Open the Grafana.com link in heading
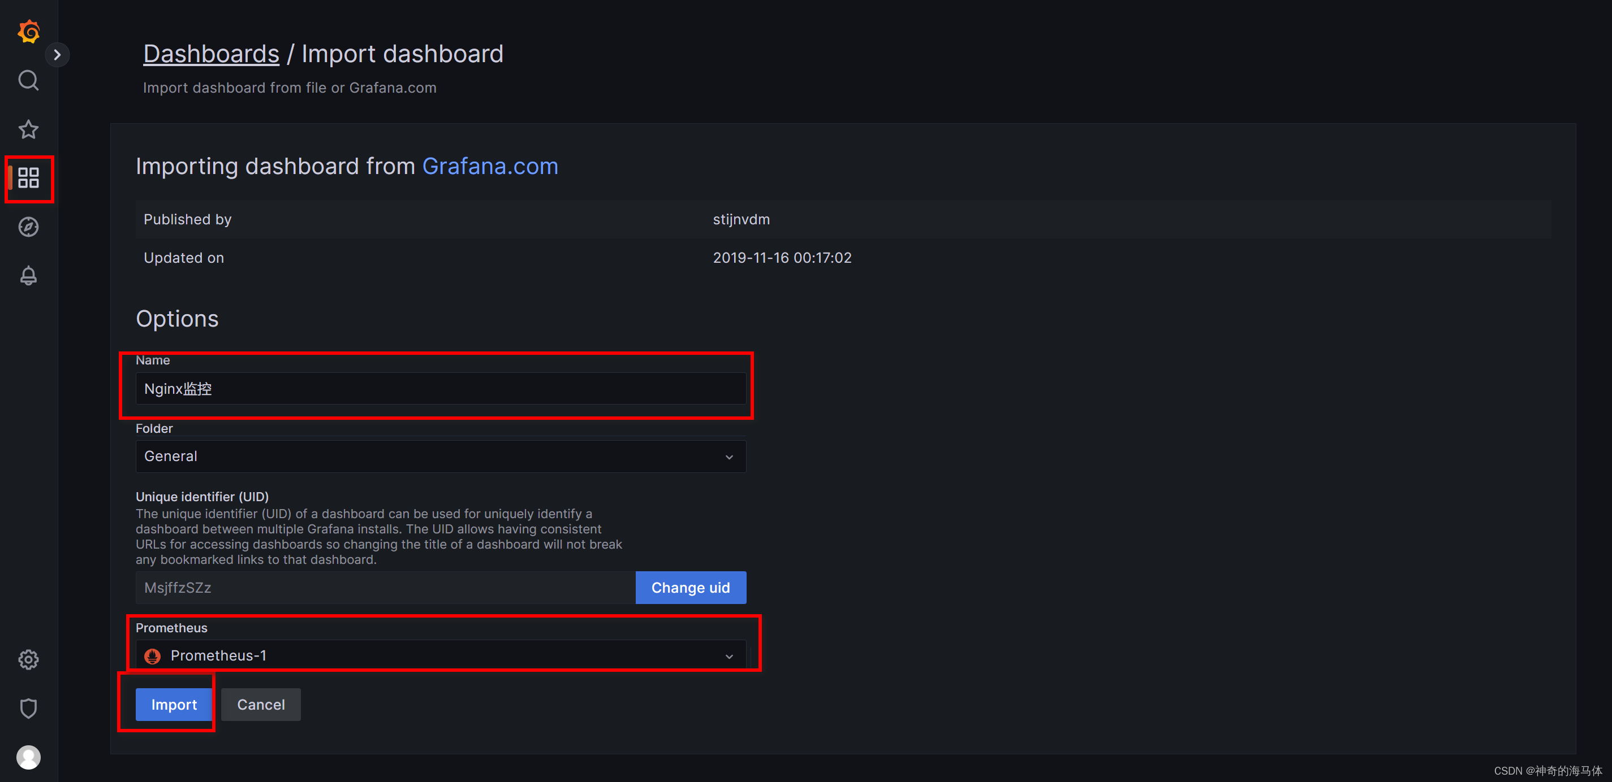Screen dimensions: 1612x782 [x=490, y=166]
